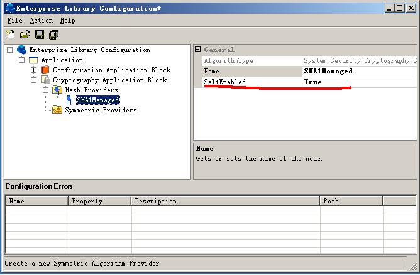Open the File menu
Image resolution: width=420 pixels, height=275 pixels.
tap(14, 21)
